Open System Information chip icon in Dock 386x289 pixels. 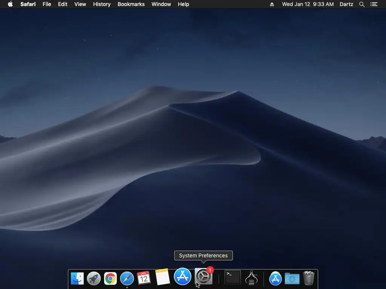click(x=251, y=278)
